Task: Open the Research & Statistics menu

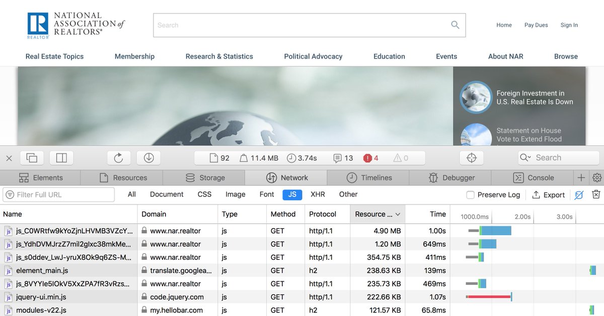Action: click(x=219, y=56)
